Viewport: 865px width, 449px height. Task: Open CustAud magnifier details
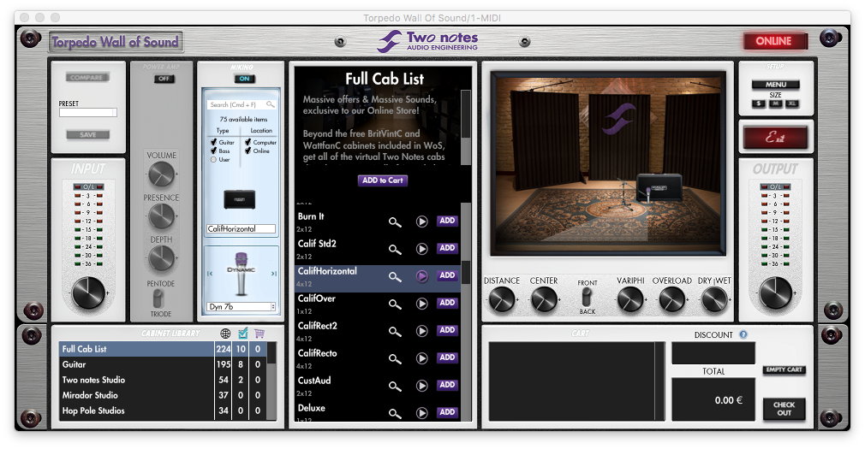(x=395, y=387)
